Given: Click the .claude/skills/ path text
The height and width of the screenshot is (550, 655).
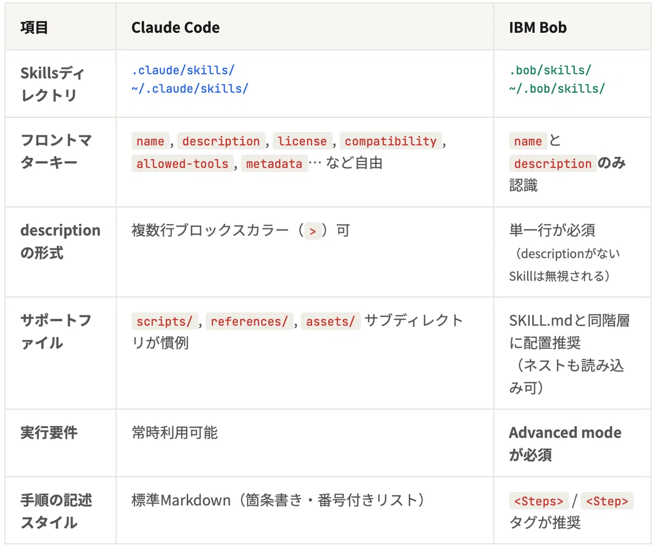Looking at the screenshot, I should pos(183,70).
